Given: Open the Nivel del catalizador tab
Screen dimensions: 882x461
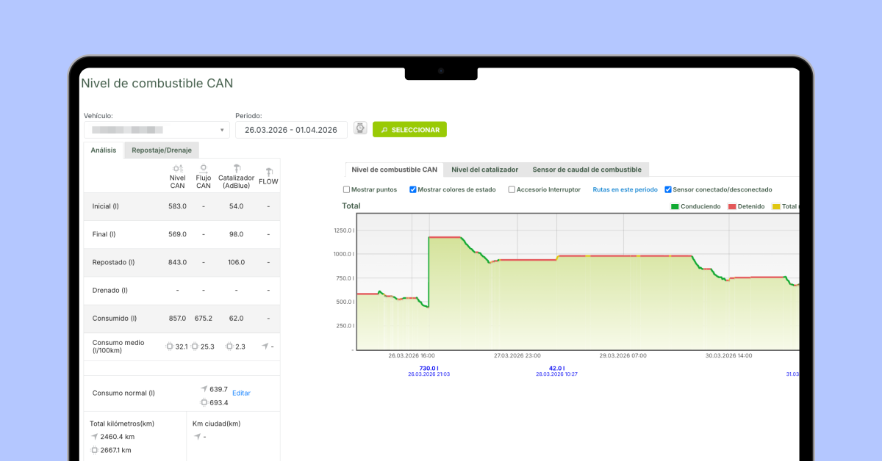Looking at the screenshot, I should click(x=484, y=170).
